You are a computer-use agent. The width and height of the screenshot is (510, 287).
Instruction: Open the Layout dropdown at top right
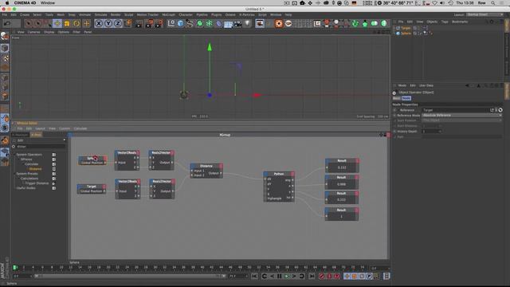pos(484,14)
